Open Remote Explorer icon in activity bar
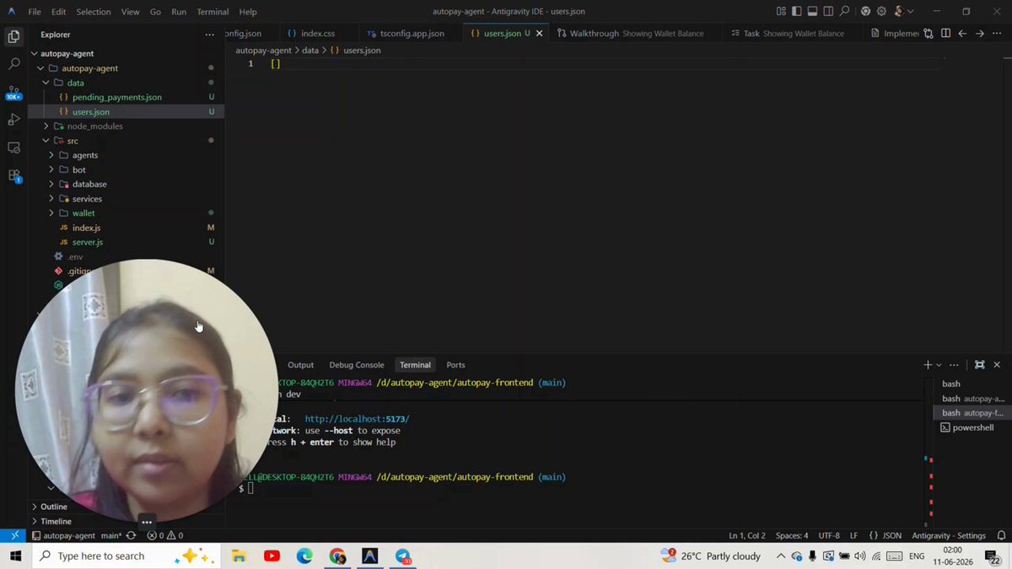This screenshot has height=569, width=1012. (x=13, y=148)
